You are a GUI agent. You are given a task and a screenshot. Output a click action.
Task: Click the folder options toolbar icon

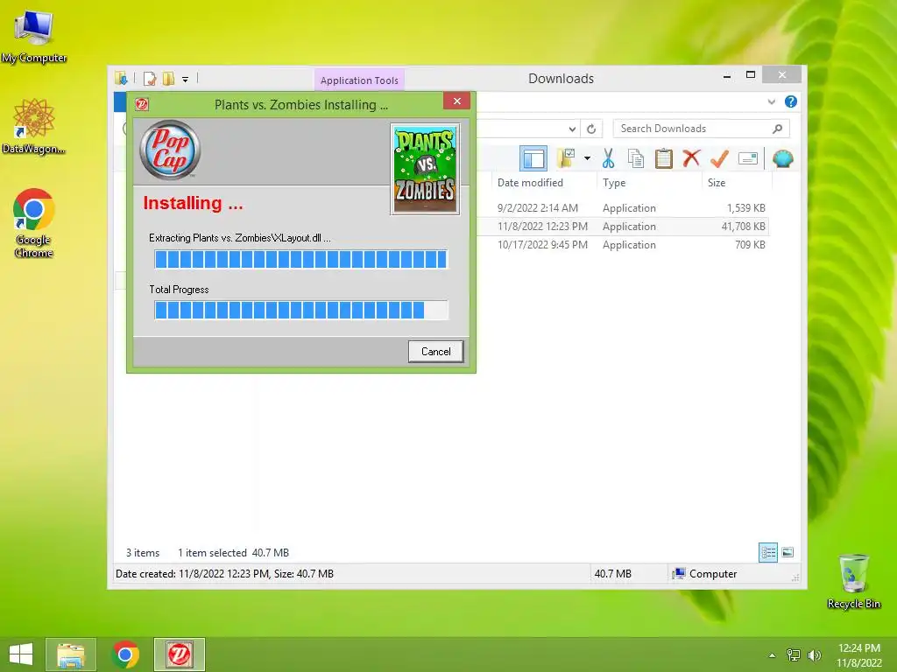(567, 158)
